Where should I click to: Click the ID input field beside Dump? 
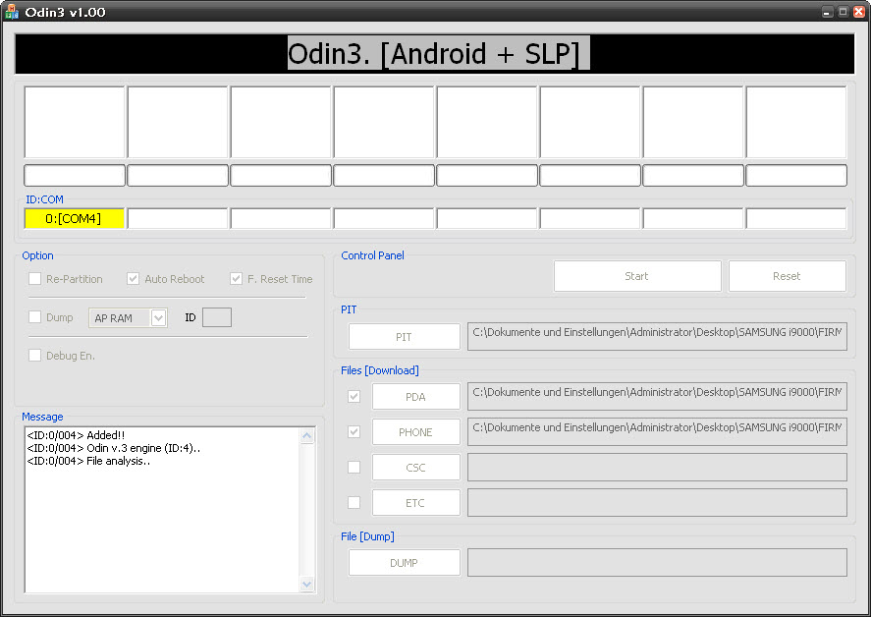pos(217,317)
